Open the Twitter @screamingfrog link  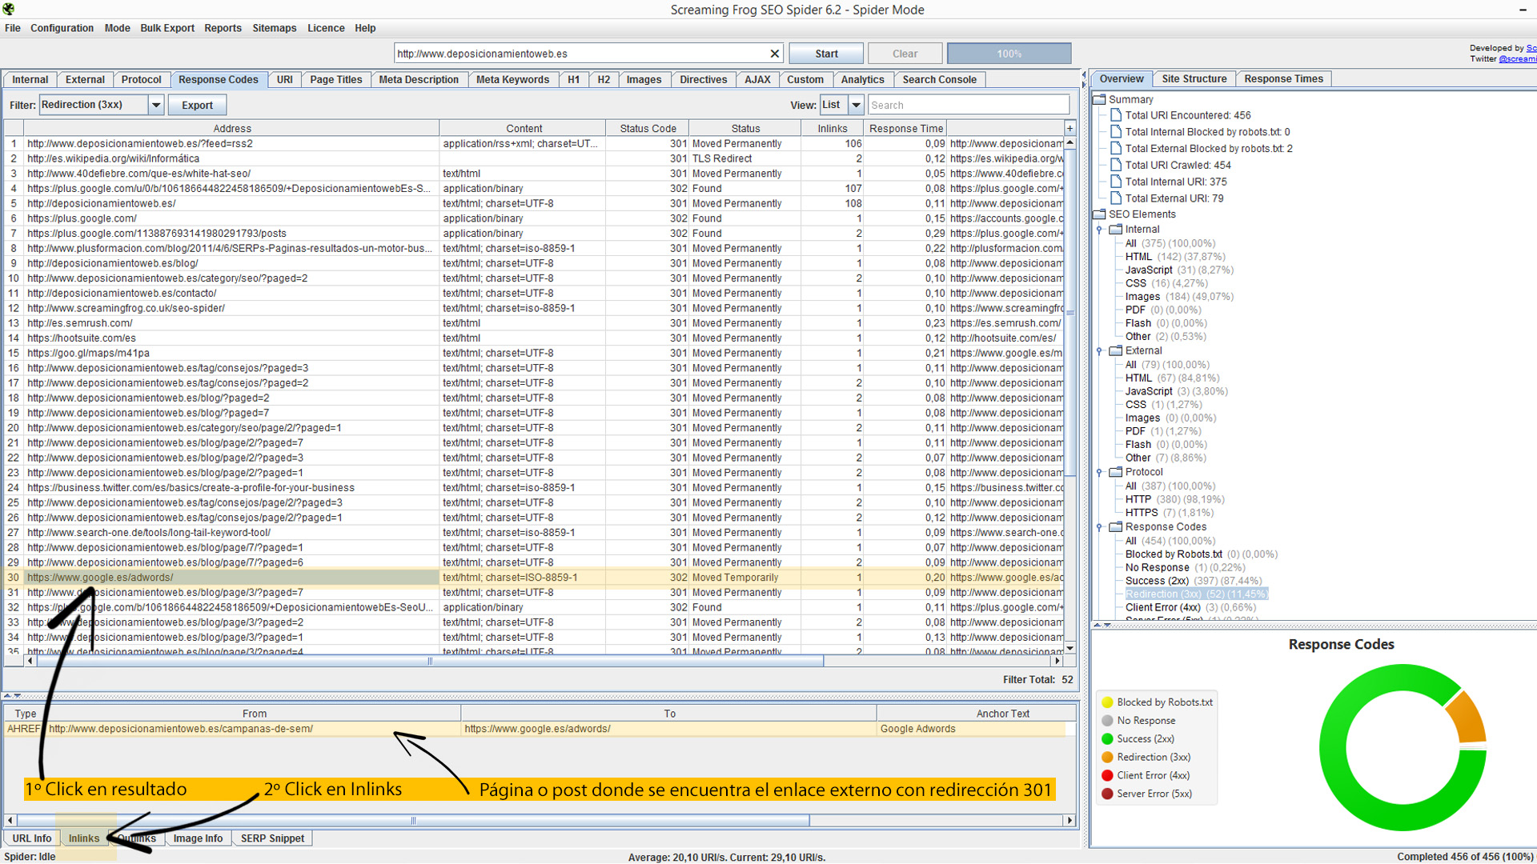(1518, 59)
